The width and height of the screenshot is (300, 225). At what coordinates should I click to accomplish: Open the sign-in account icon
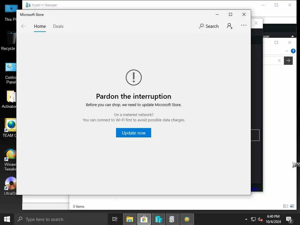[230, 26]
